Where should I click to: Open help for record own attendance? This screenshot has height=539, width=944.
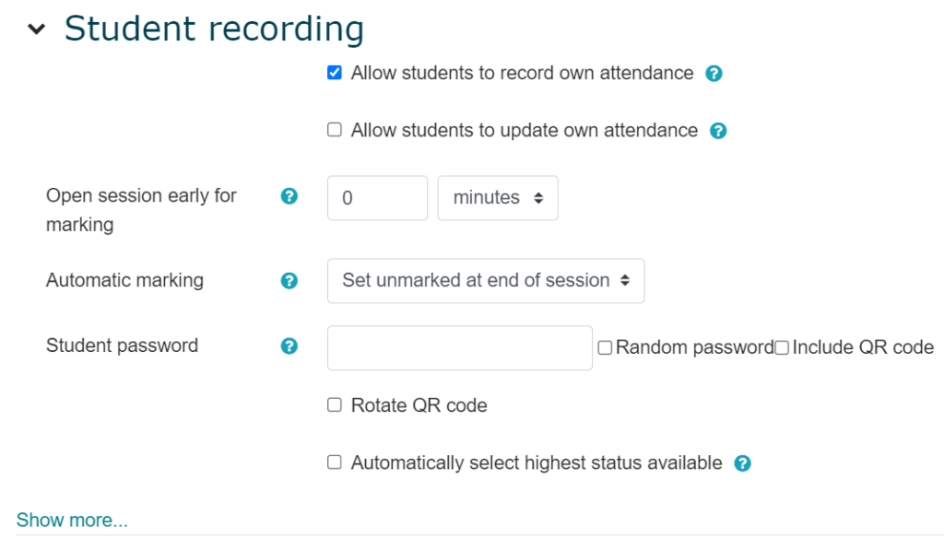[x=714, y=74]
